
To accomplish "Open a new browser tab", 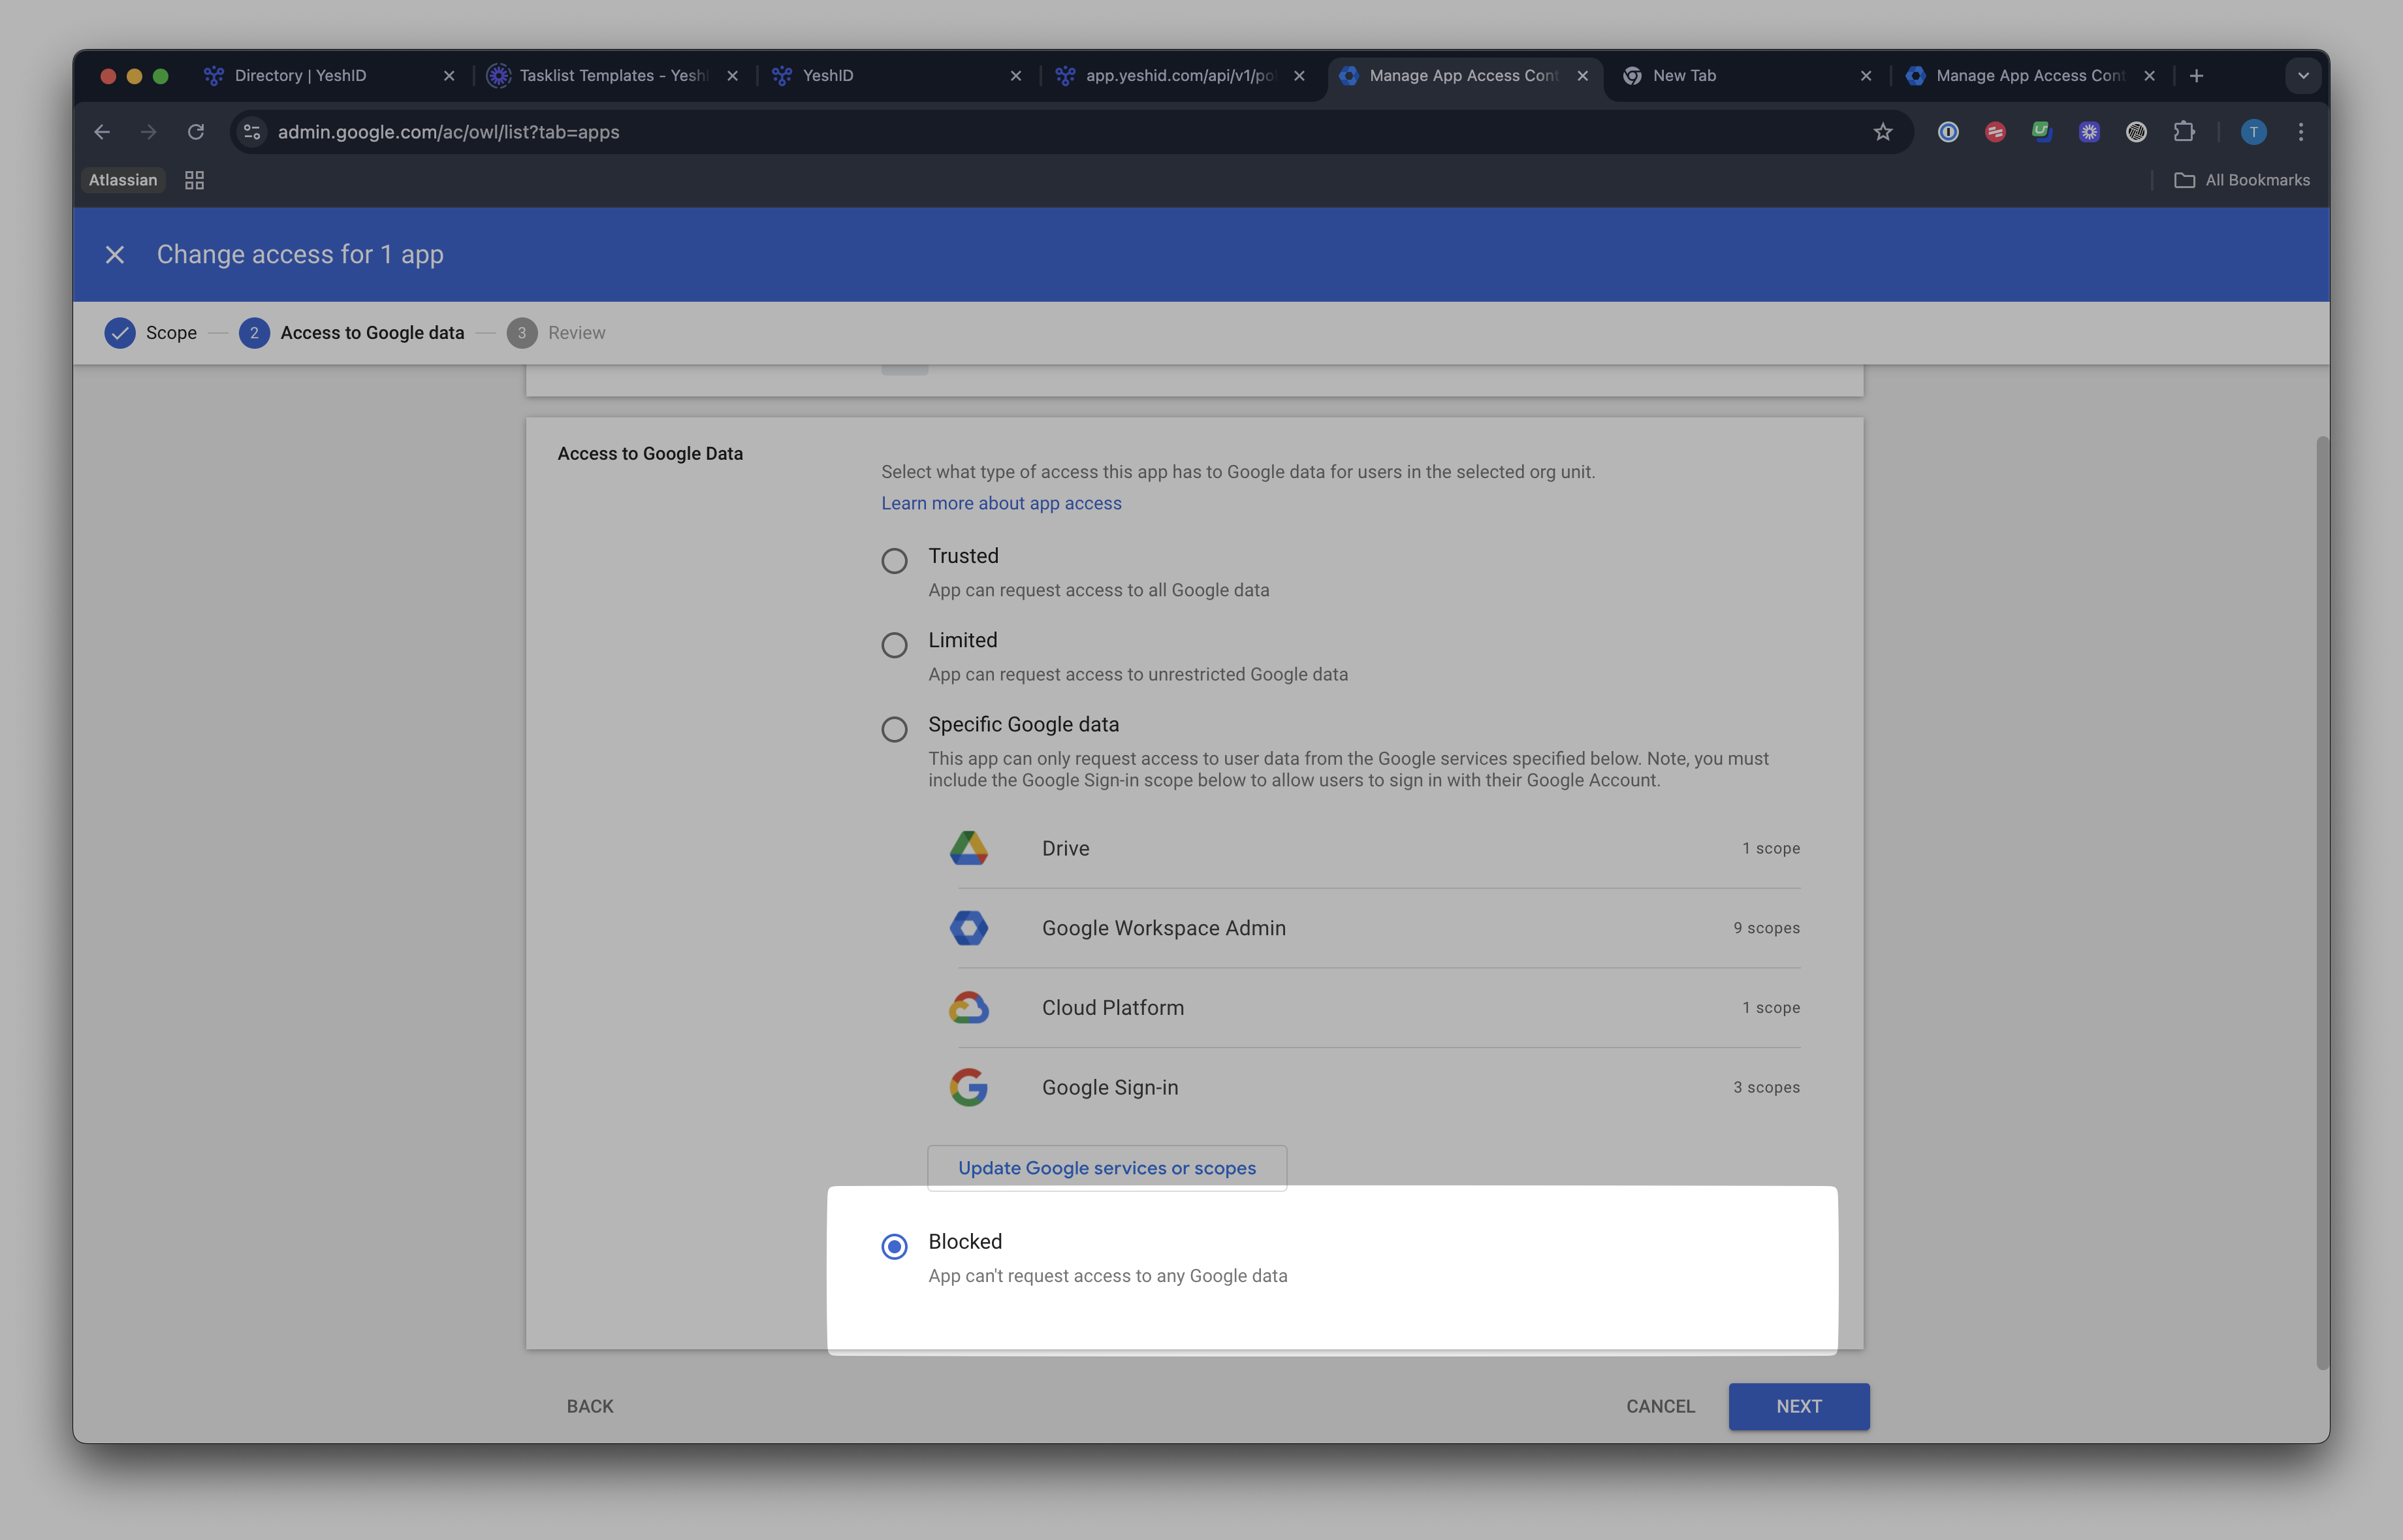I will [2196, 76].
